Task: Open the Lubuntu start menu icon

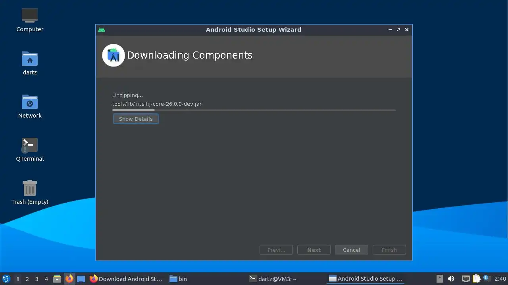Action: [x=6, y=279]
